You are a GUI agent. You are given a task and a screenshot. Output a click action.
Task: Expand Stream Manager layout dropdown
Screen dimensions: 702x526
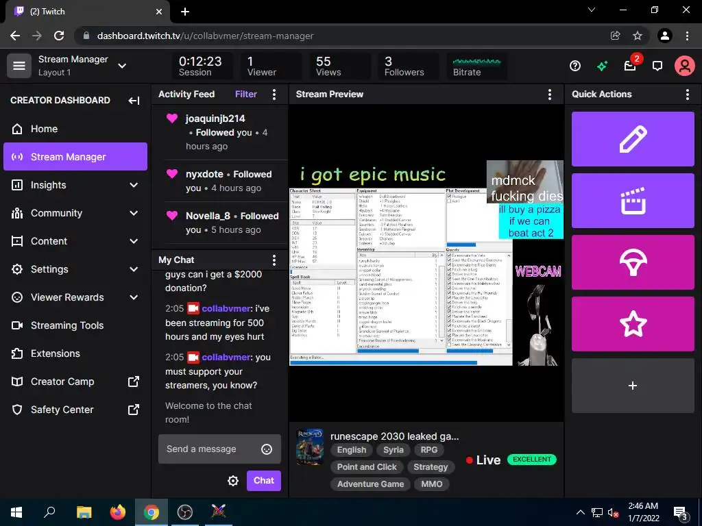pos(122,66)
